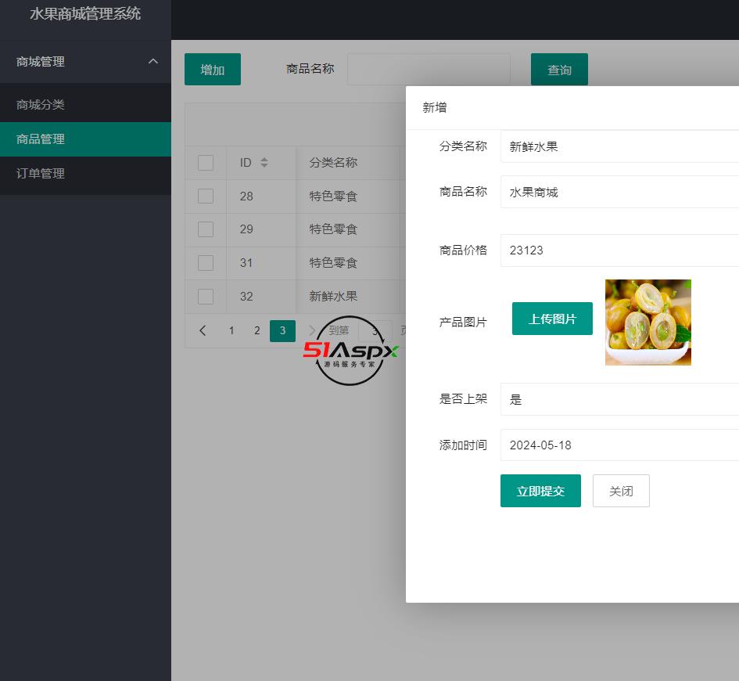Screen dimensions: 739x681
Task: Open the 添加时间 date field
Action: pos(619,445)
